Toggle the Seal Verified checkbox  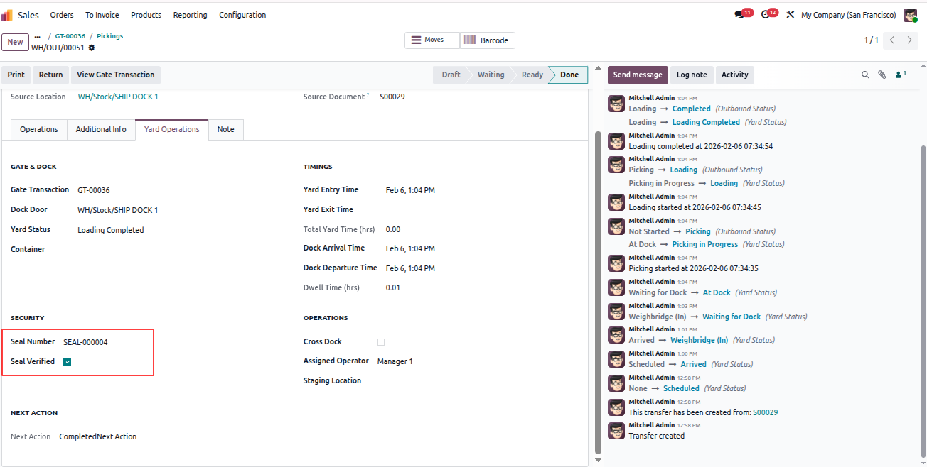[68, 362]
